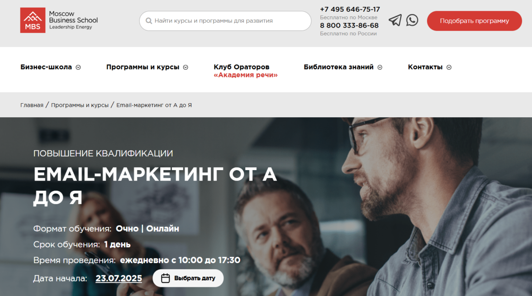Expand the Библиотека знаний chevron
This screenshot has height=296, width=532.
tap(380, 67)
